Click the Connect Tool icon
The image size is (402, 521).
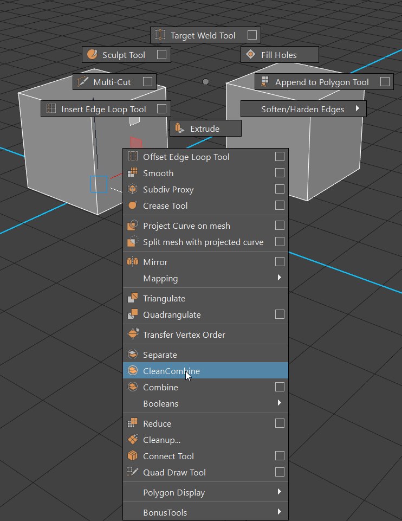pyautogui.click(x=133, y=455)
